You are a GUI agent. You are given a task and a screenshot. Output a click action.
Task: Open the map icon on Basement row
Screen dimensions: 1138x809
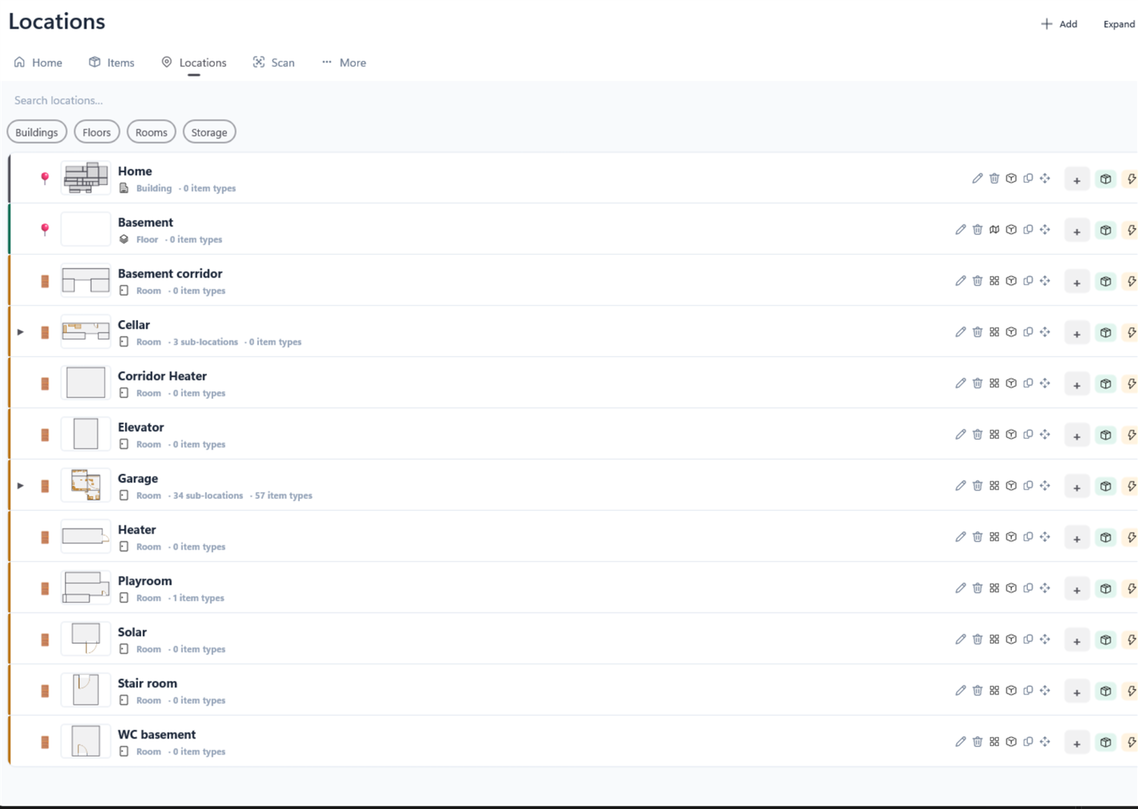pos(994,230)
